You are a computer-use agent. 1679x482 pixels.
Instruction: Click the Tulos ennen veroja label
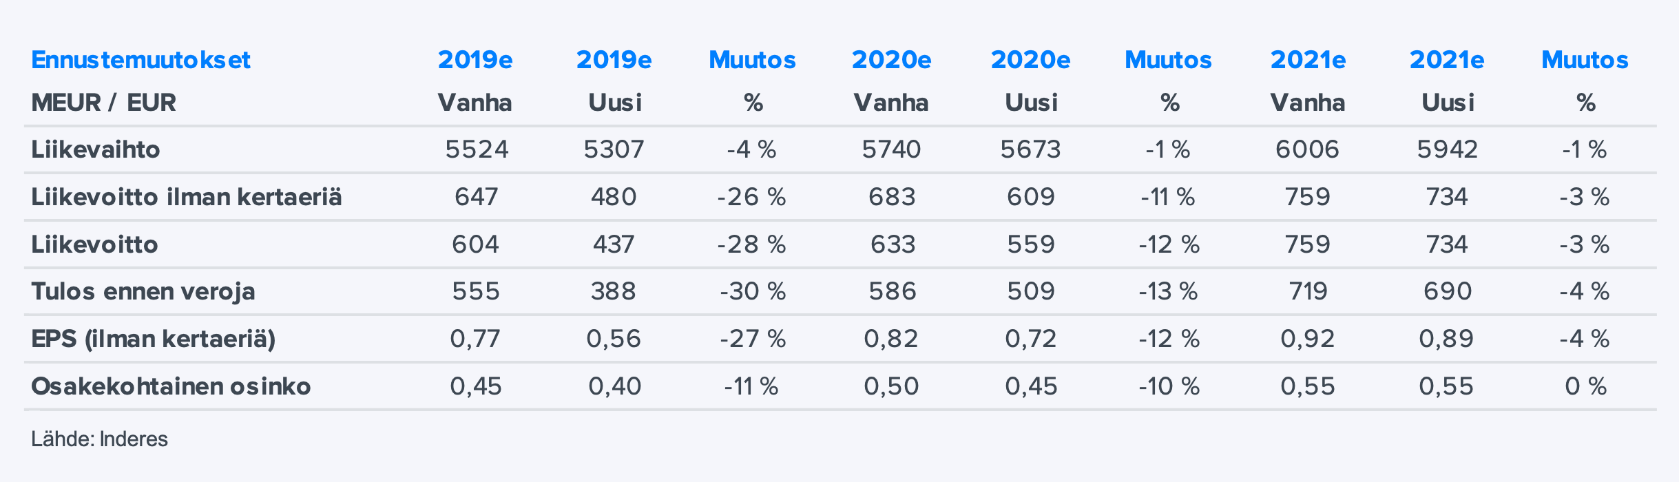point(143,291)
